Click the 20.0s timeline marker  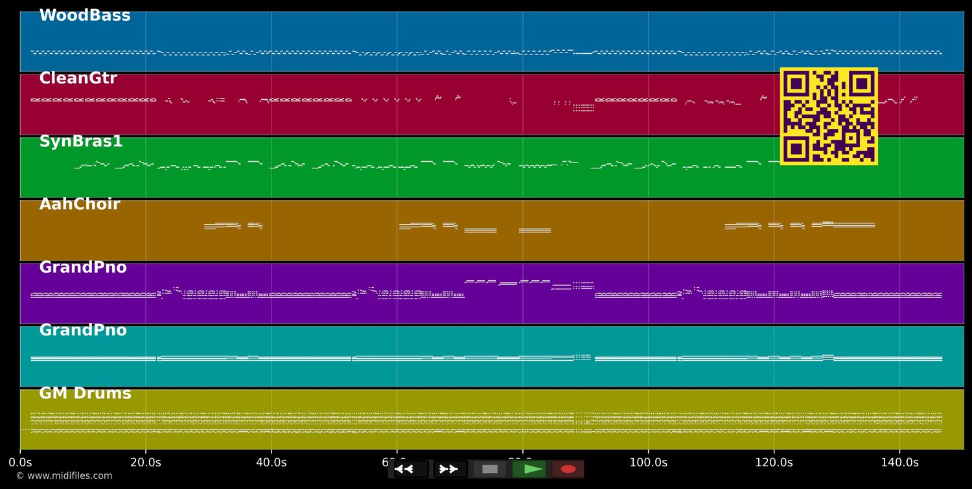[147, 462]
